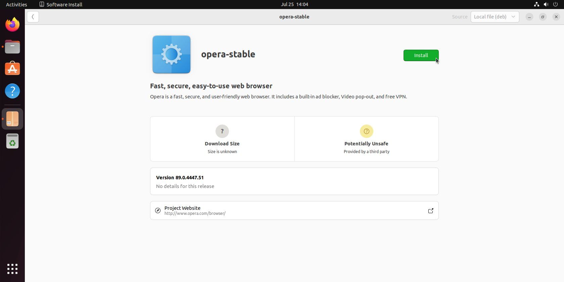This screenshot has height=282, width=564.
Task: Click the 'Source' label in the header
Action: point(460,17)
